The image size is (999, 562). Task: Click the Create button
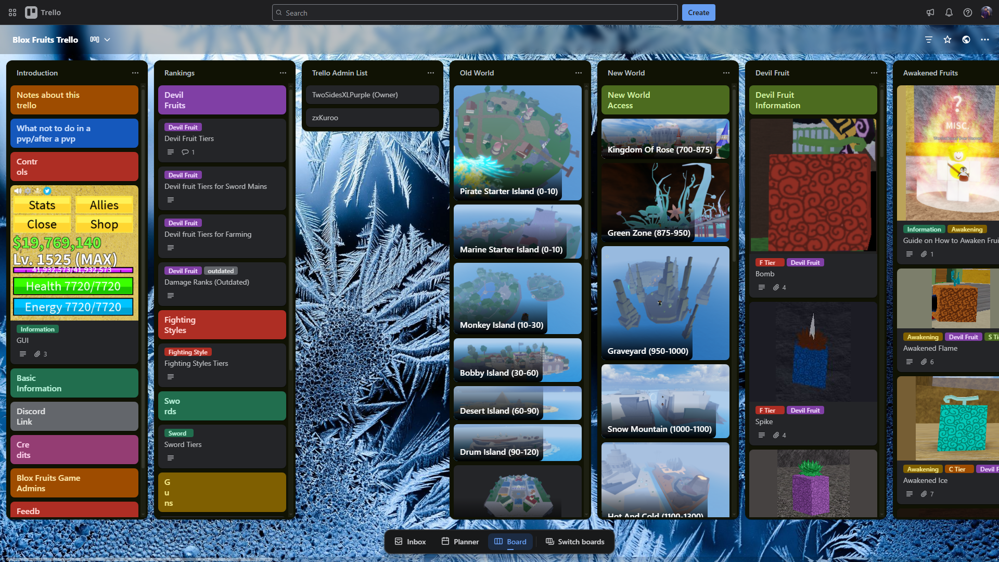click(x=698, y=12)
